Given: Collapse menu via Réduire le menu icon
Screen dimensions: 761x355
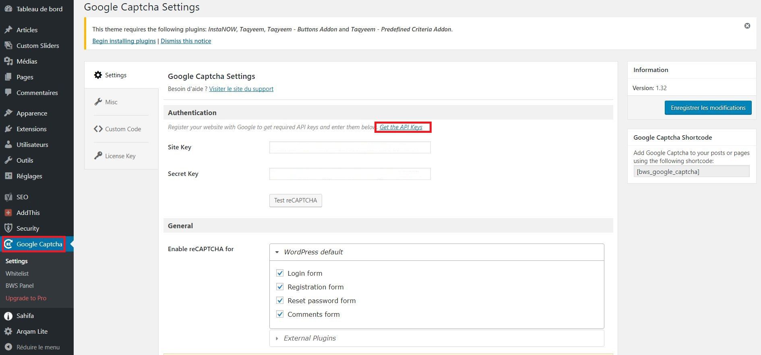Looking at the screenshot, I should click(x=8, y=347).
